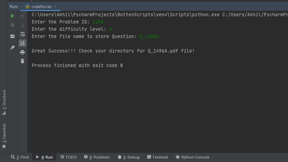Image resolution: width=288 pixels, height=162 pixels.
Task: Open the Debug tool window
Action: (128, 157)
